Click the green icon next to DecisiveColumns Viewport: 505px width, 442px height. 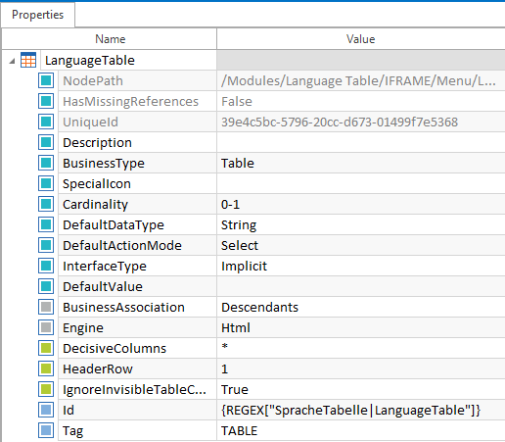coord(46,348)
